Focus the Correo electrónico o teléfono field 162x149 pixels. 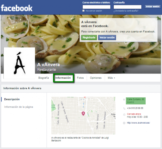tap(96, 7)
